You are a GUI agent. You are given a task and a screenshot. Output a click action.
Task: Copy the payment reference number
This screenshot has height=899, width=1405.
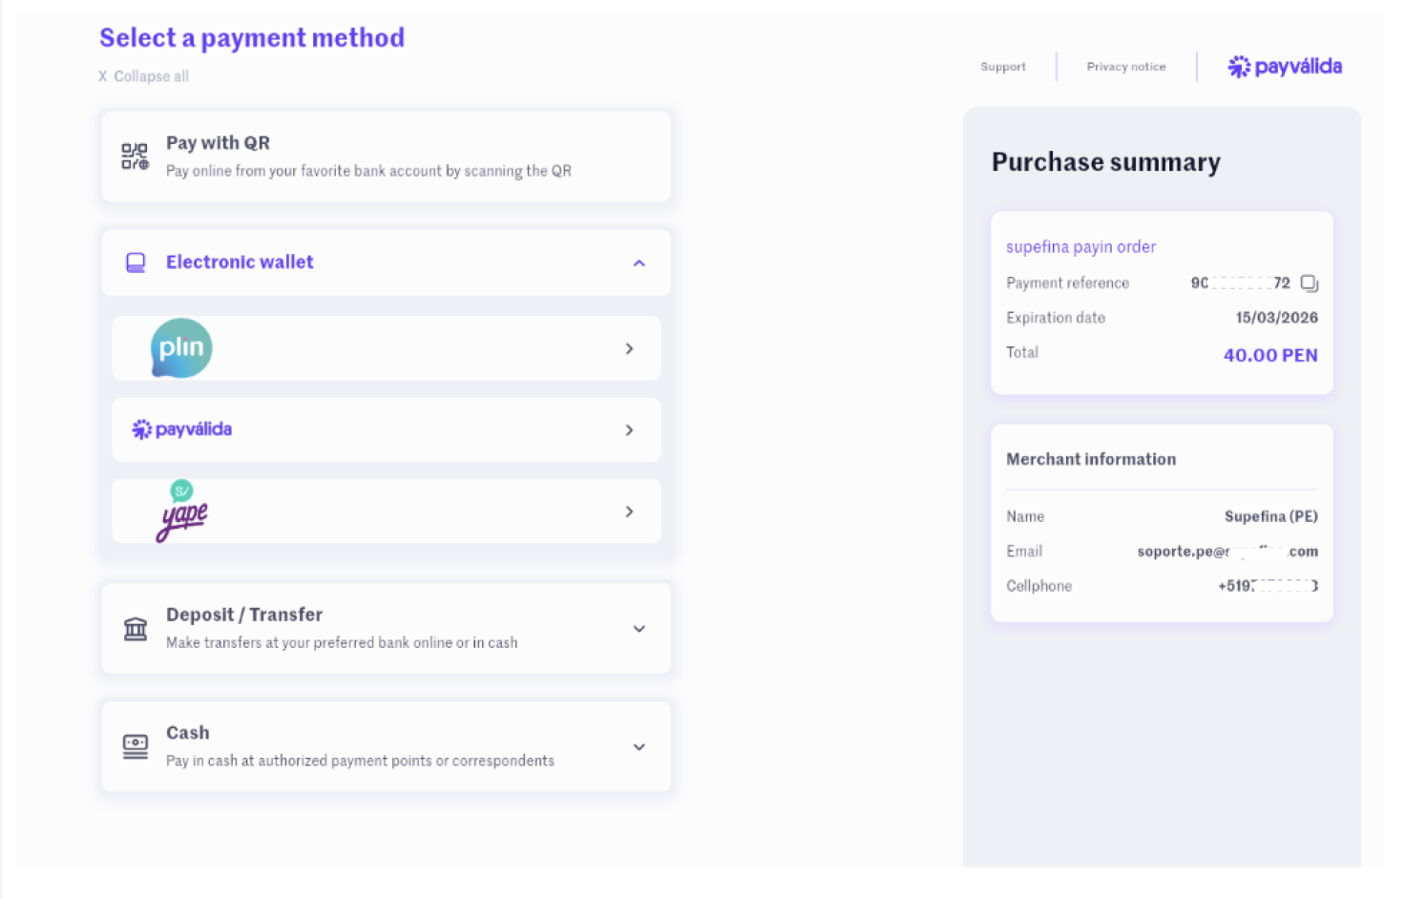click(1309, 283)
